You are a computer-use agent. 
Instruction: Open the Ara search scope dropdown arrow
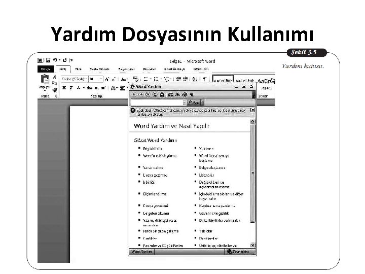[202, 102]
